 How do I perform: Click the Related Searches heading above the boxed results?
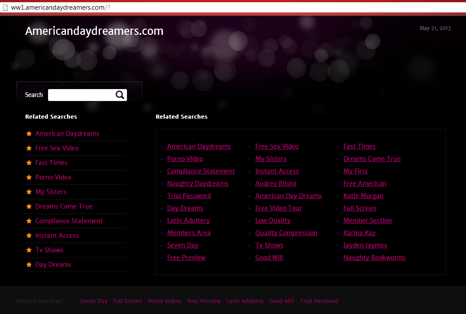coord(182,116)
